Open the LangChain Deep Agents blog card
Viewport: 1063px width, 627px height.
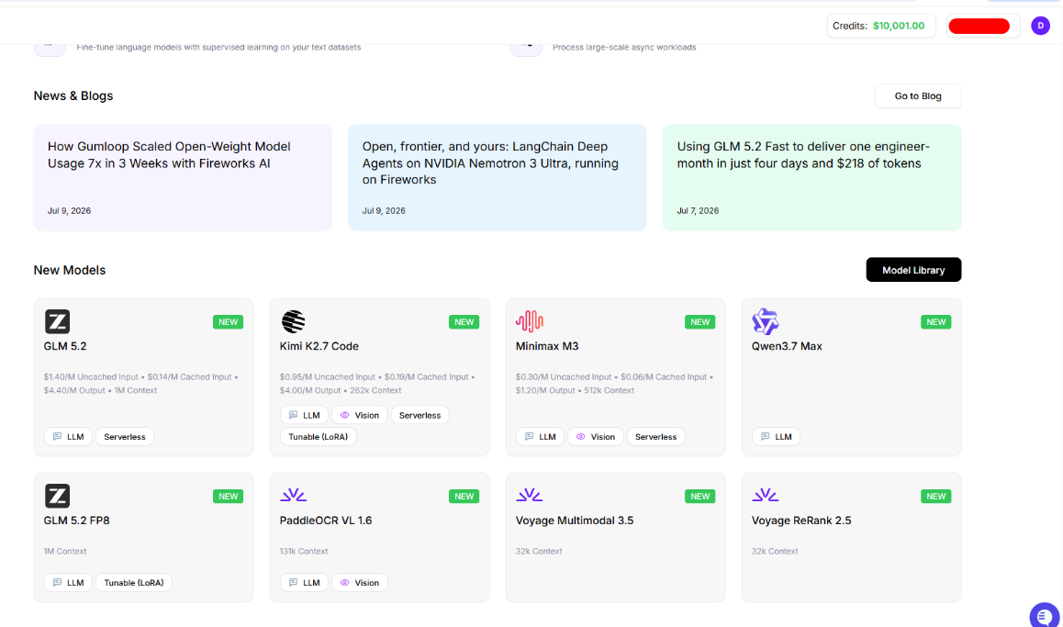pyautogui.click(x=497, y=177)
